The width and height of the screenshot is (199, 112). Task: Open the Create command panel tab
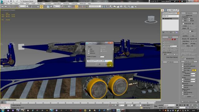coord(163,10)
